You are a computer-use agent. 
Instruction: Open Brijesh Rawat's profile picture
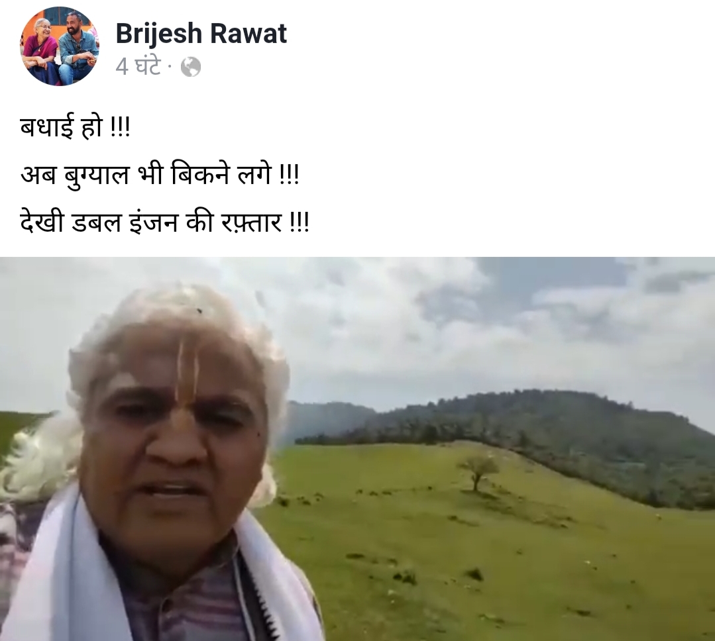(59, 46)
